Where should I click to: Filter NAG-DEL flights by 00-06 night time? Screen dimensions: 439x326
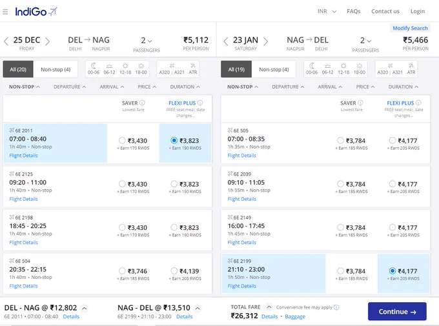[312, 69]
